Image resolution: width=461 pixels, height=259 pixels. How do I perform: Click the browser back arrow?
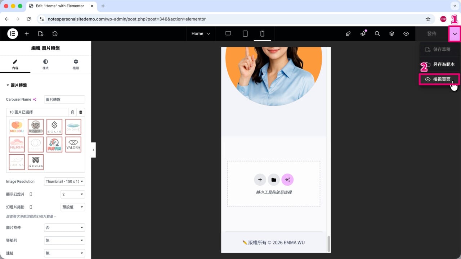click(x=6, y=19)
